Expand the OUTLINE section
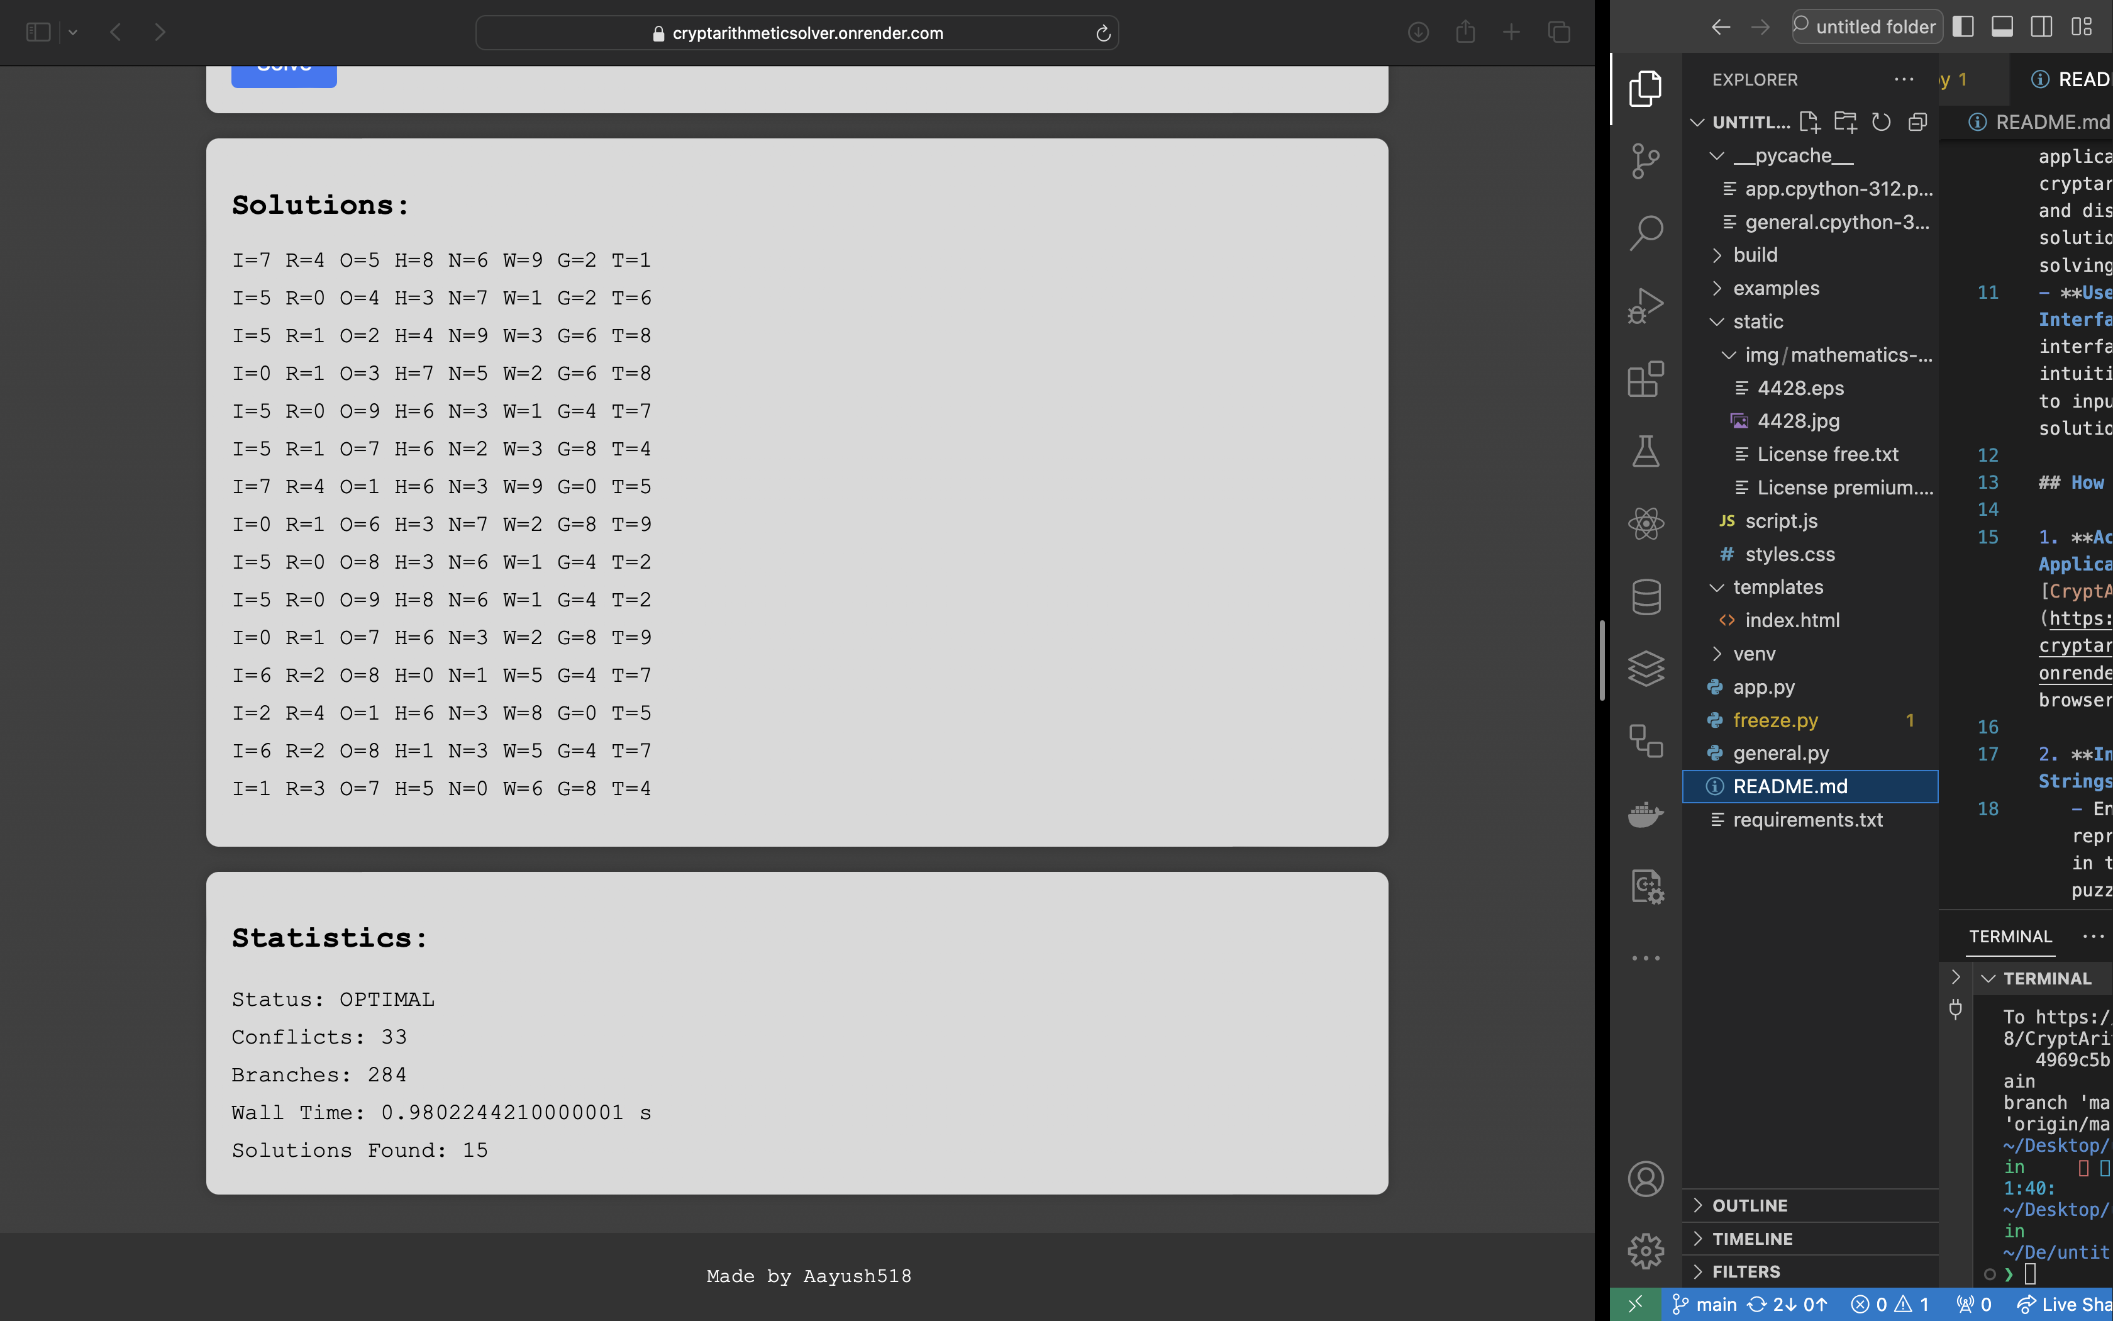Screen dimensions: 2113x1321 (x=1749, y=1206)
